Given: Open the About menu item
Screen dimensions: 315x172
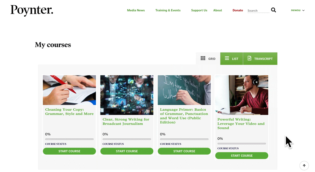Looking at the screenshot, I should pos(218,10).
